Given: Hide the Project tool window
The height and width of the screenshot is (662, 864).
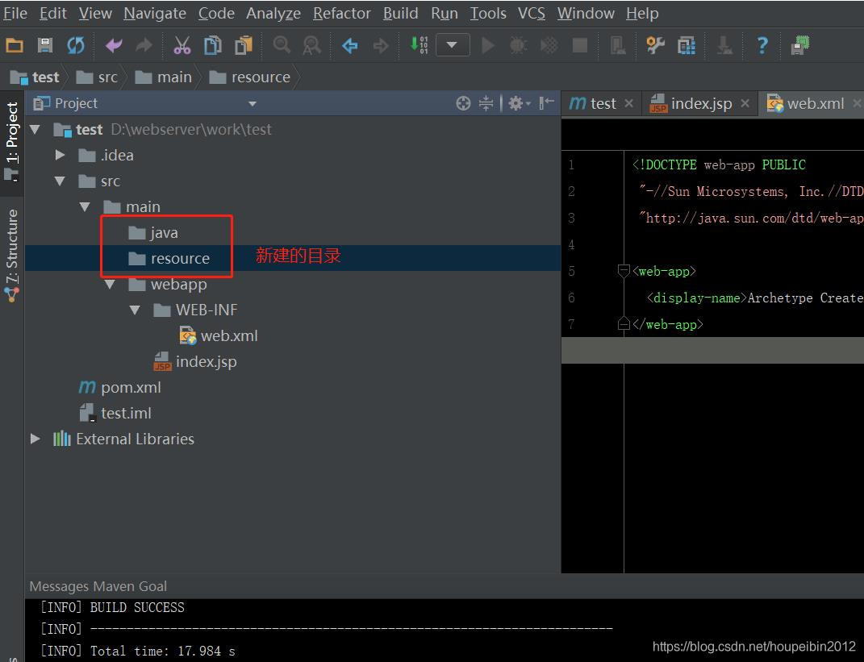Looking at the screenshot, I should [x=546, y=103].
